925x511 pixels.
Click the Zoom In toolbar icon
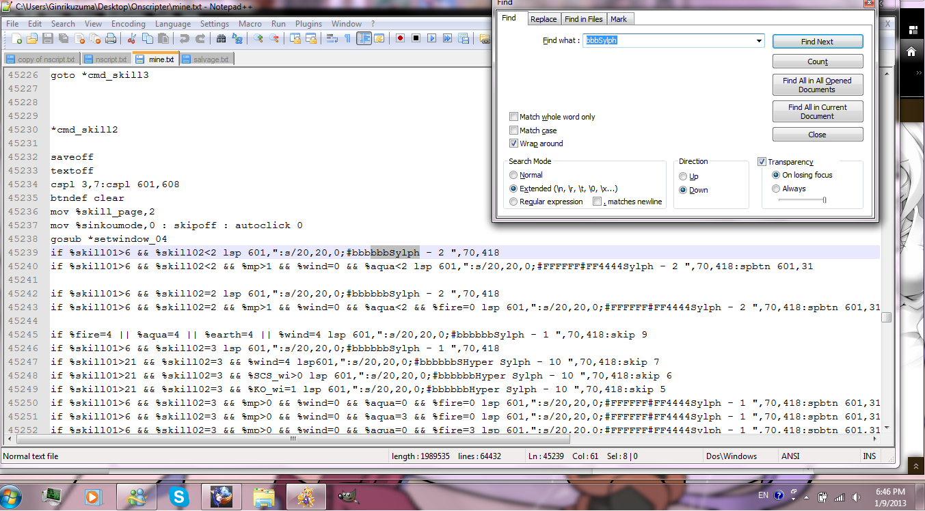pyautogui.click(x=258, y=39)
